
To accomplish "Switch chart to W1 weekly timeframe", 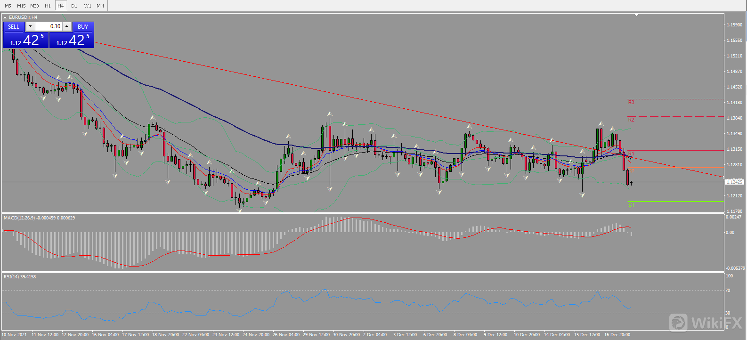I will pos(88,6).
